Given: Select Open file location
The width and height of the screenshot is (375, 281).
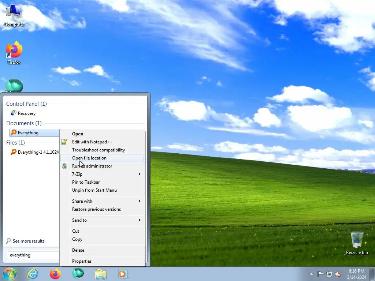Looking at the screenshot, I should [102, 158].
